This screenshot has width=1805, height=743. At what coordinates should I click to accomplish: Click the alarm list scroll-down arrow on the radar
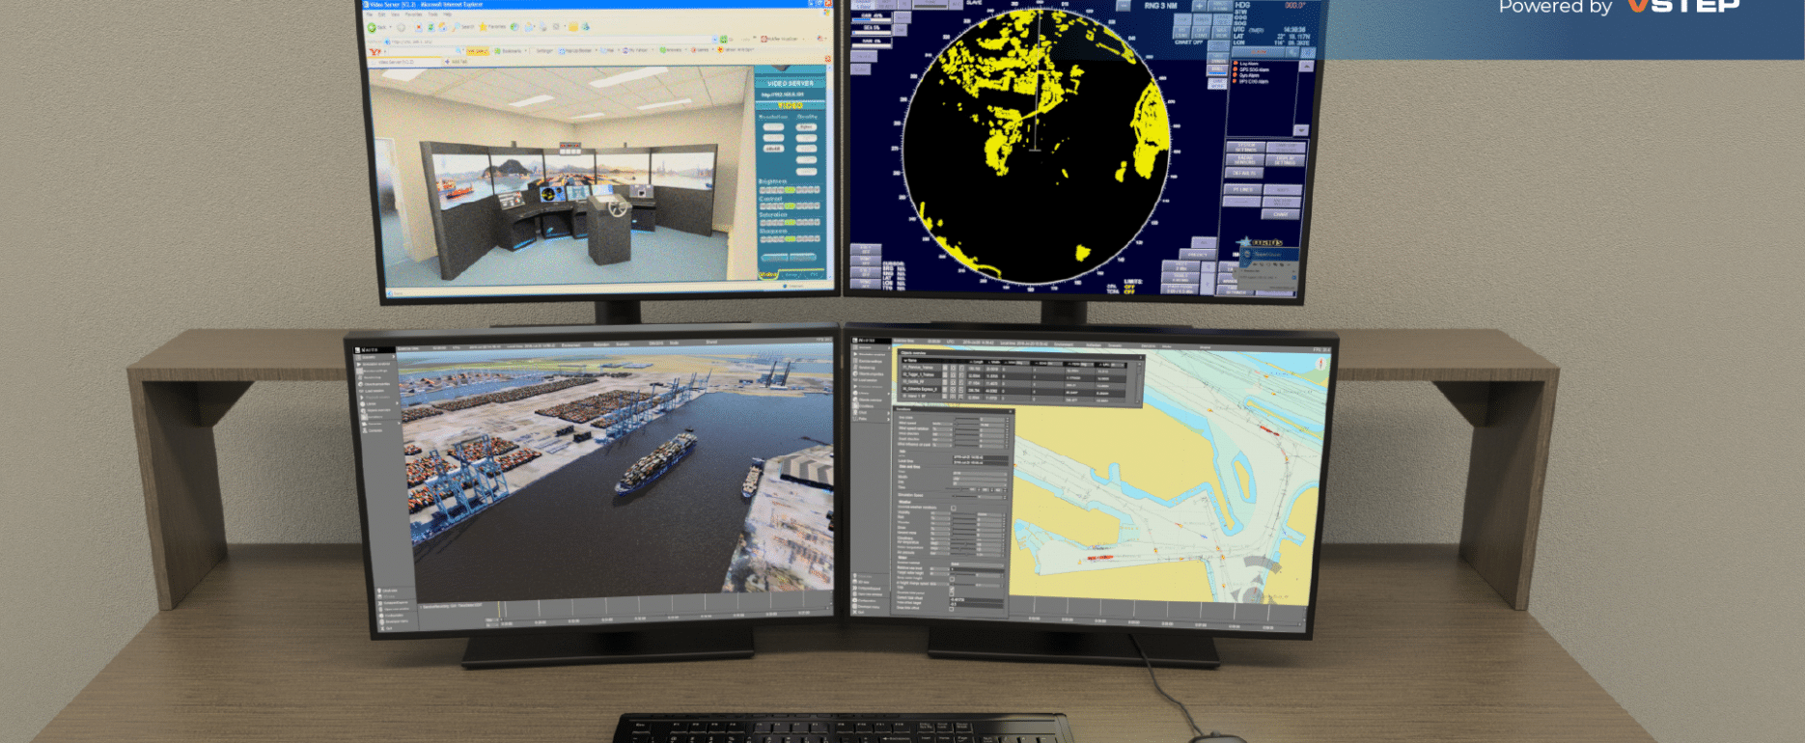(1300, 130)
